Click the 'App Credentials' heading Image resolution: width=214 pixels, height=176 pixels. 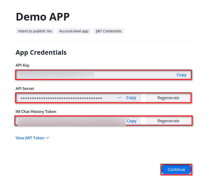(x=41, y=52)
